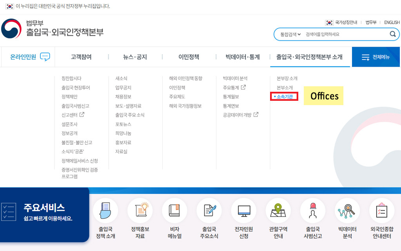The width and height of the screenshot is (401, 251).
Task: Open 관할구역 안내 map icon
Action: tap(278, 211)
